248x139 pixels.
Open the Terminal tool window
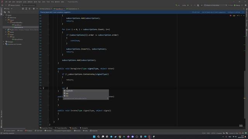pyautogui.click(x=48, y=131)
